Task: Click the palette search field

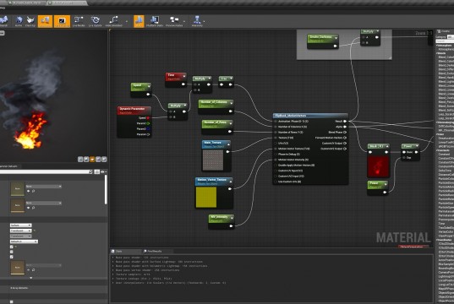Action: 445,41
